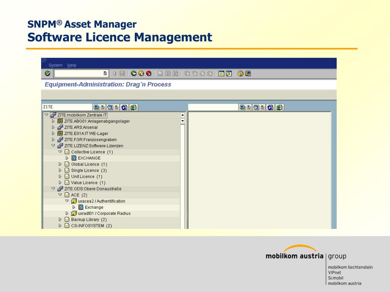Expand the ZITE.ABG01:Anlagenabgangslager node
The height and width of the screenshot is (292, 390).
coord(53,121)
